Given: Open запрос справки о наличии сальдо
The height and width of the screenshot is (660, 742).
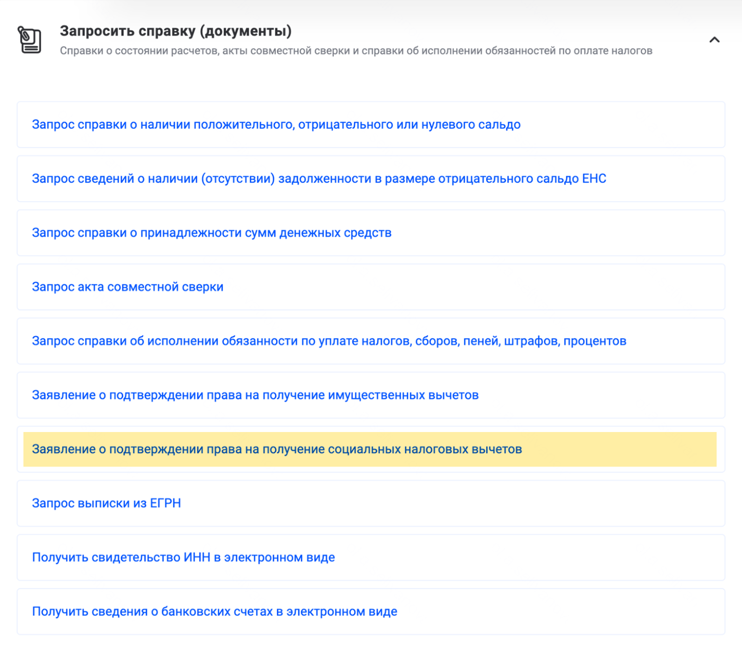Looking at the screenshot, I should tap(276, 124).
